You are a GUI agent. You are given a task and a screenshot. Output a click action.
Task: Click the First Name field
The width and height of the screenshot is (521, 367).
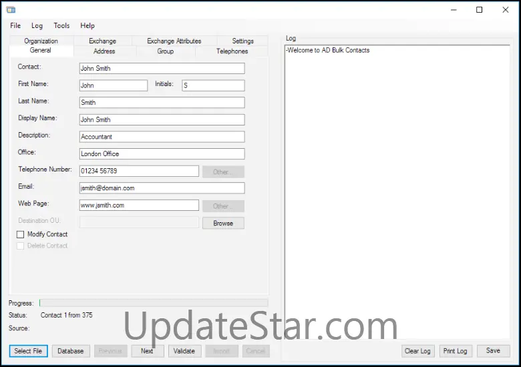point(114,85)
